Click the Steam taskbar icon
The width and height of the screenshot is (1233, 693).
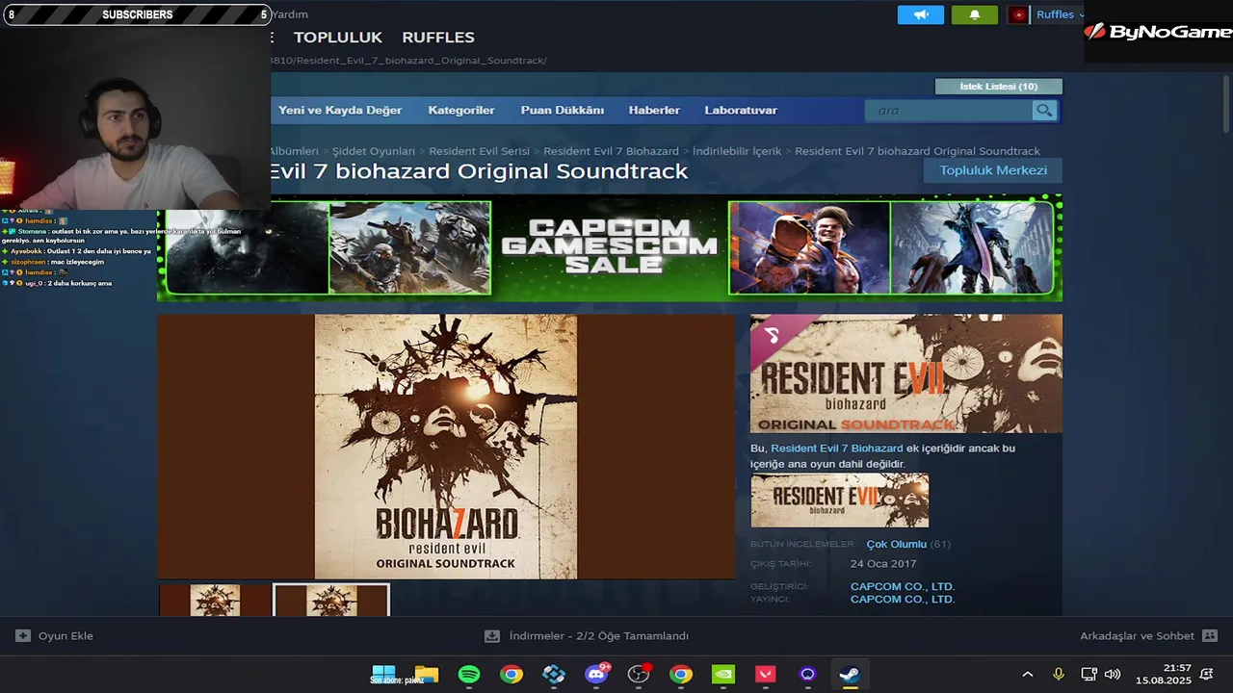click(x=850, y=674)
